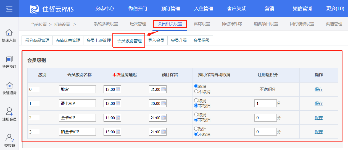
Task: Open 预订管理 in top navigation
Action: click(x=170, y=9)
